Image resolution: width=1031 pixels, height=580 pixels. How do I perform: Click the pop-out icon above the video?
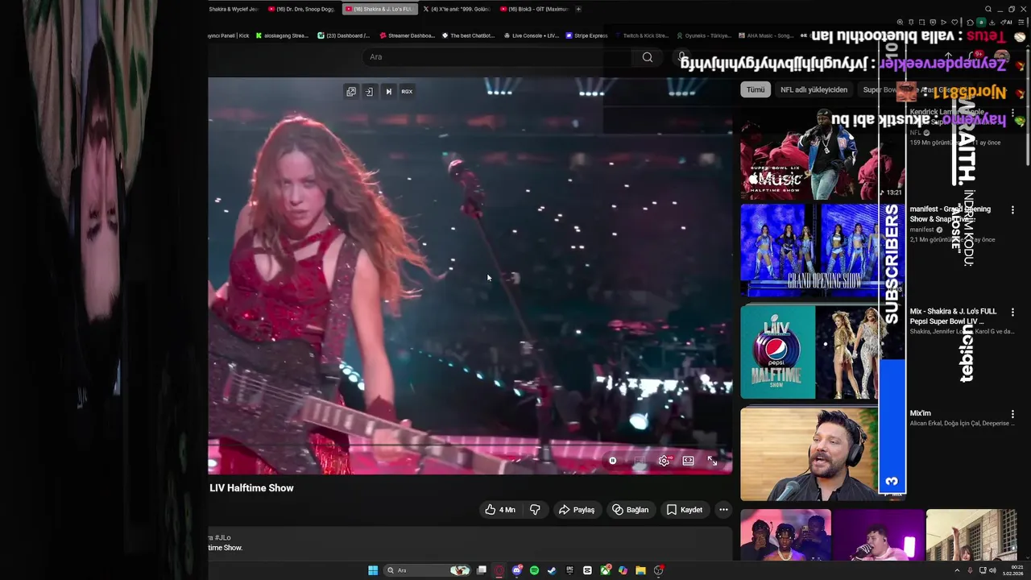(x=351, y=92)
